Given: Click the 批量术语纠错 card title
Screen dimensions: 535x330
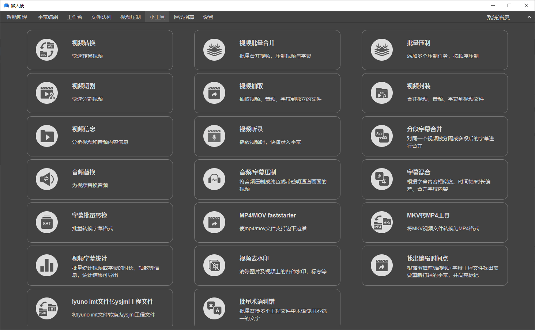Looking at the screenshot, I should (257, 302).
